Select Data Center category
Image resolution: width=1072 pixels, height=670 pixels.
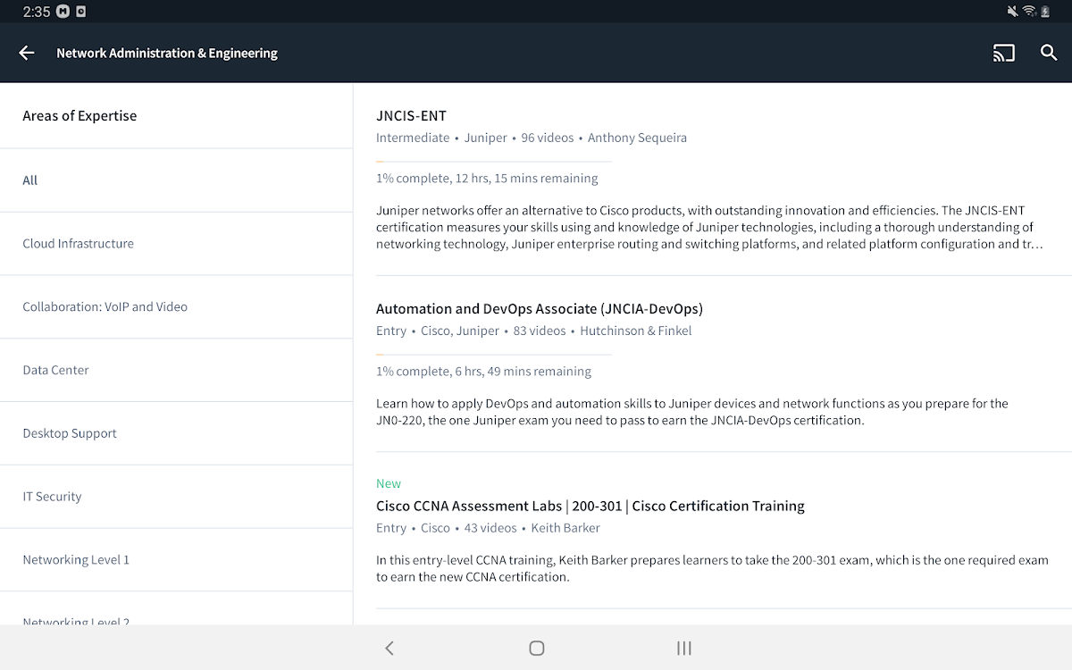[x=56, y=370]
